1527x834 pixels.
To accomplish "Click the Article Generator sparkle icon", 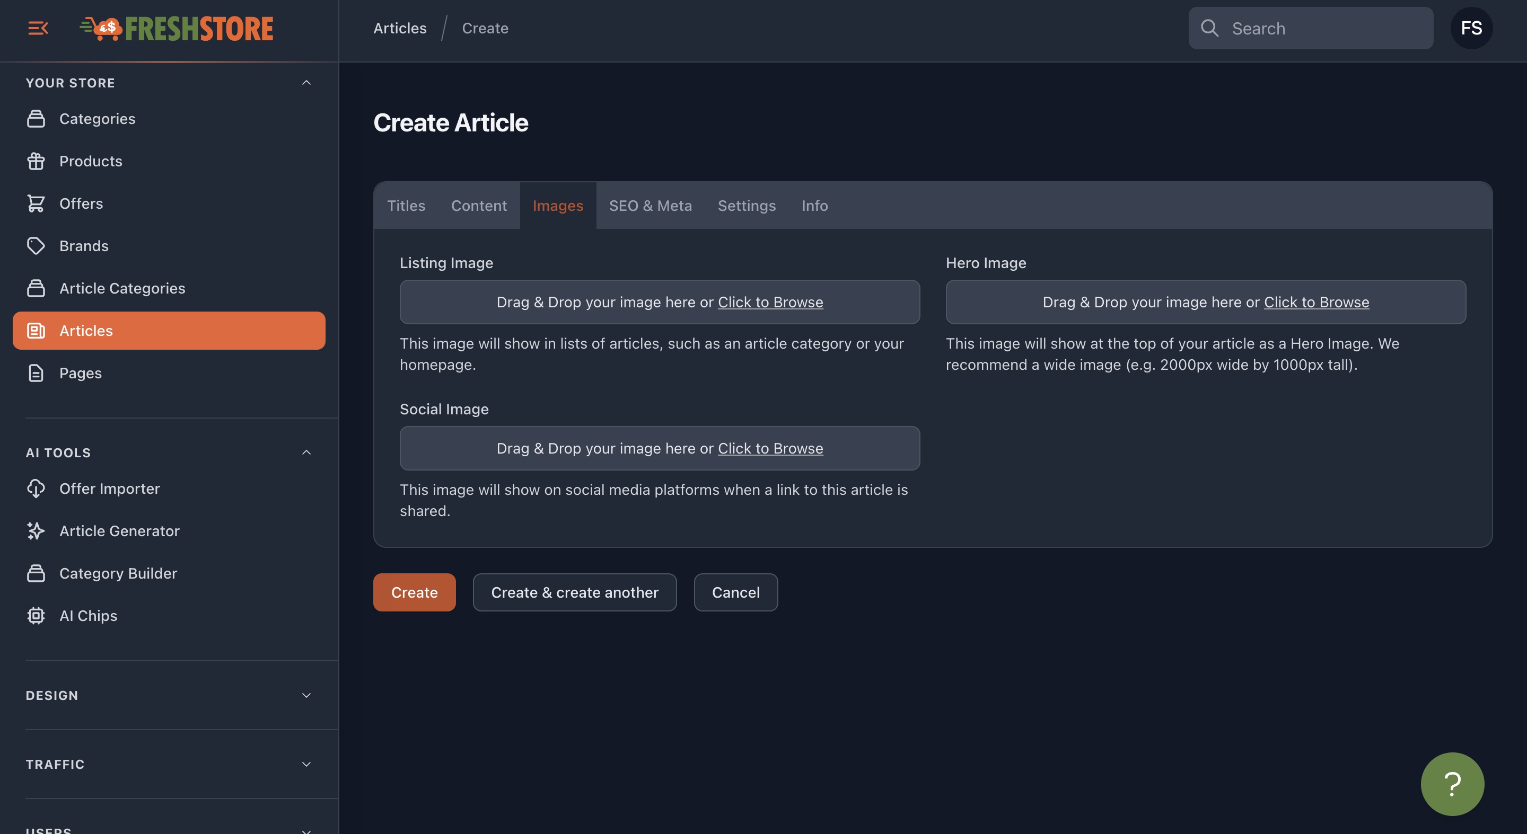I will (36, 531).
